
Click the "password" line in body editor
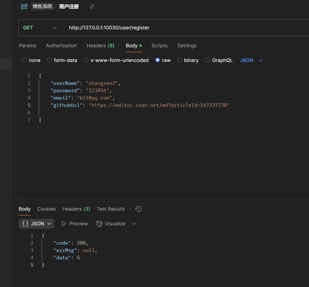pyautogui.click(x=81, y=91)
